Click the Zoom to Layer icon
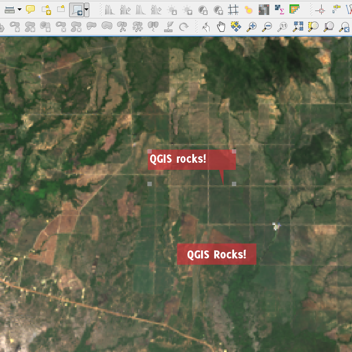Screen dimensions: 352x352 [328, 27]
